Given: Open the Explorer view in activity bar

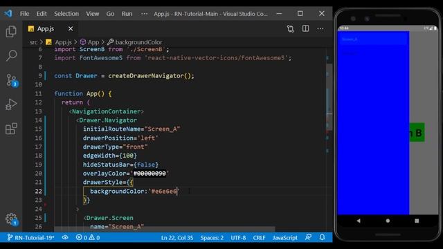Looking at the screenshot, I should (11, 31).
